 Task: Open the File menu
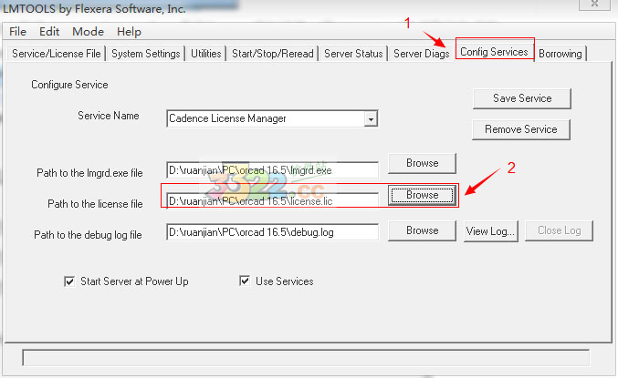pyautogui.click(x=17, y=32)
